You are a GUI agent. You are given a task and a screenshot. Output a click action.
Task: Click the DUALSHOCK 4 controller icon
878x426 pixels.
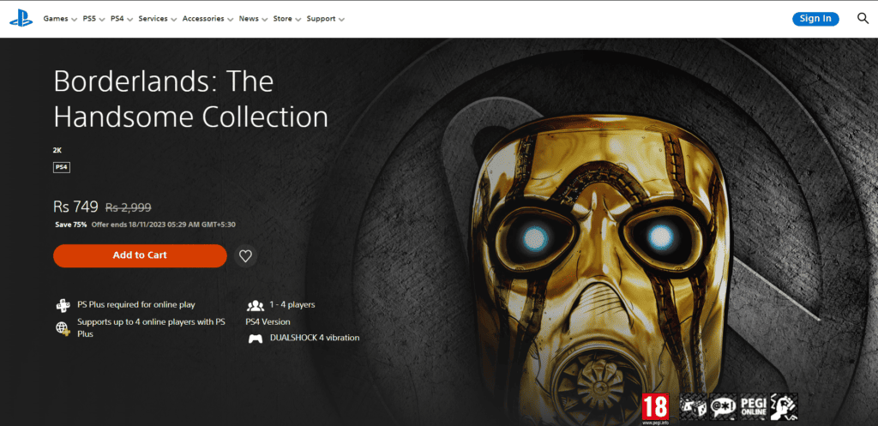click(x=256, y=339)
